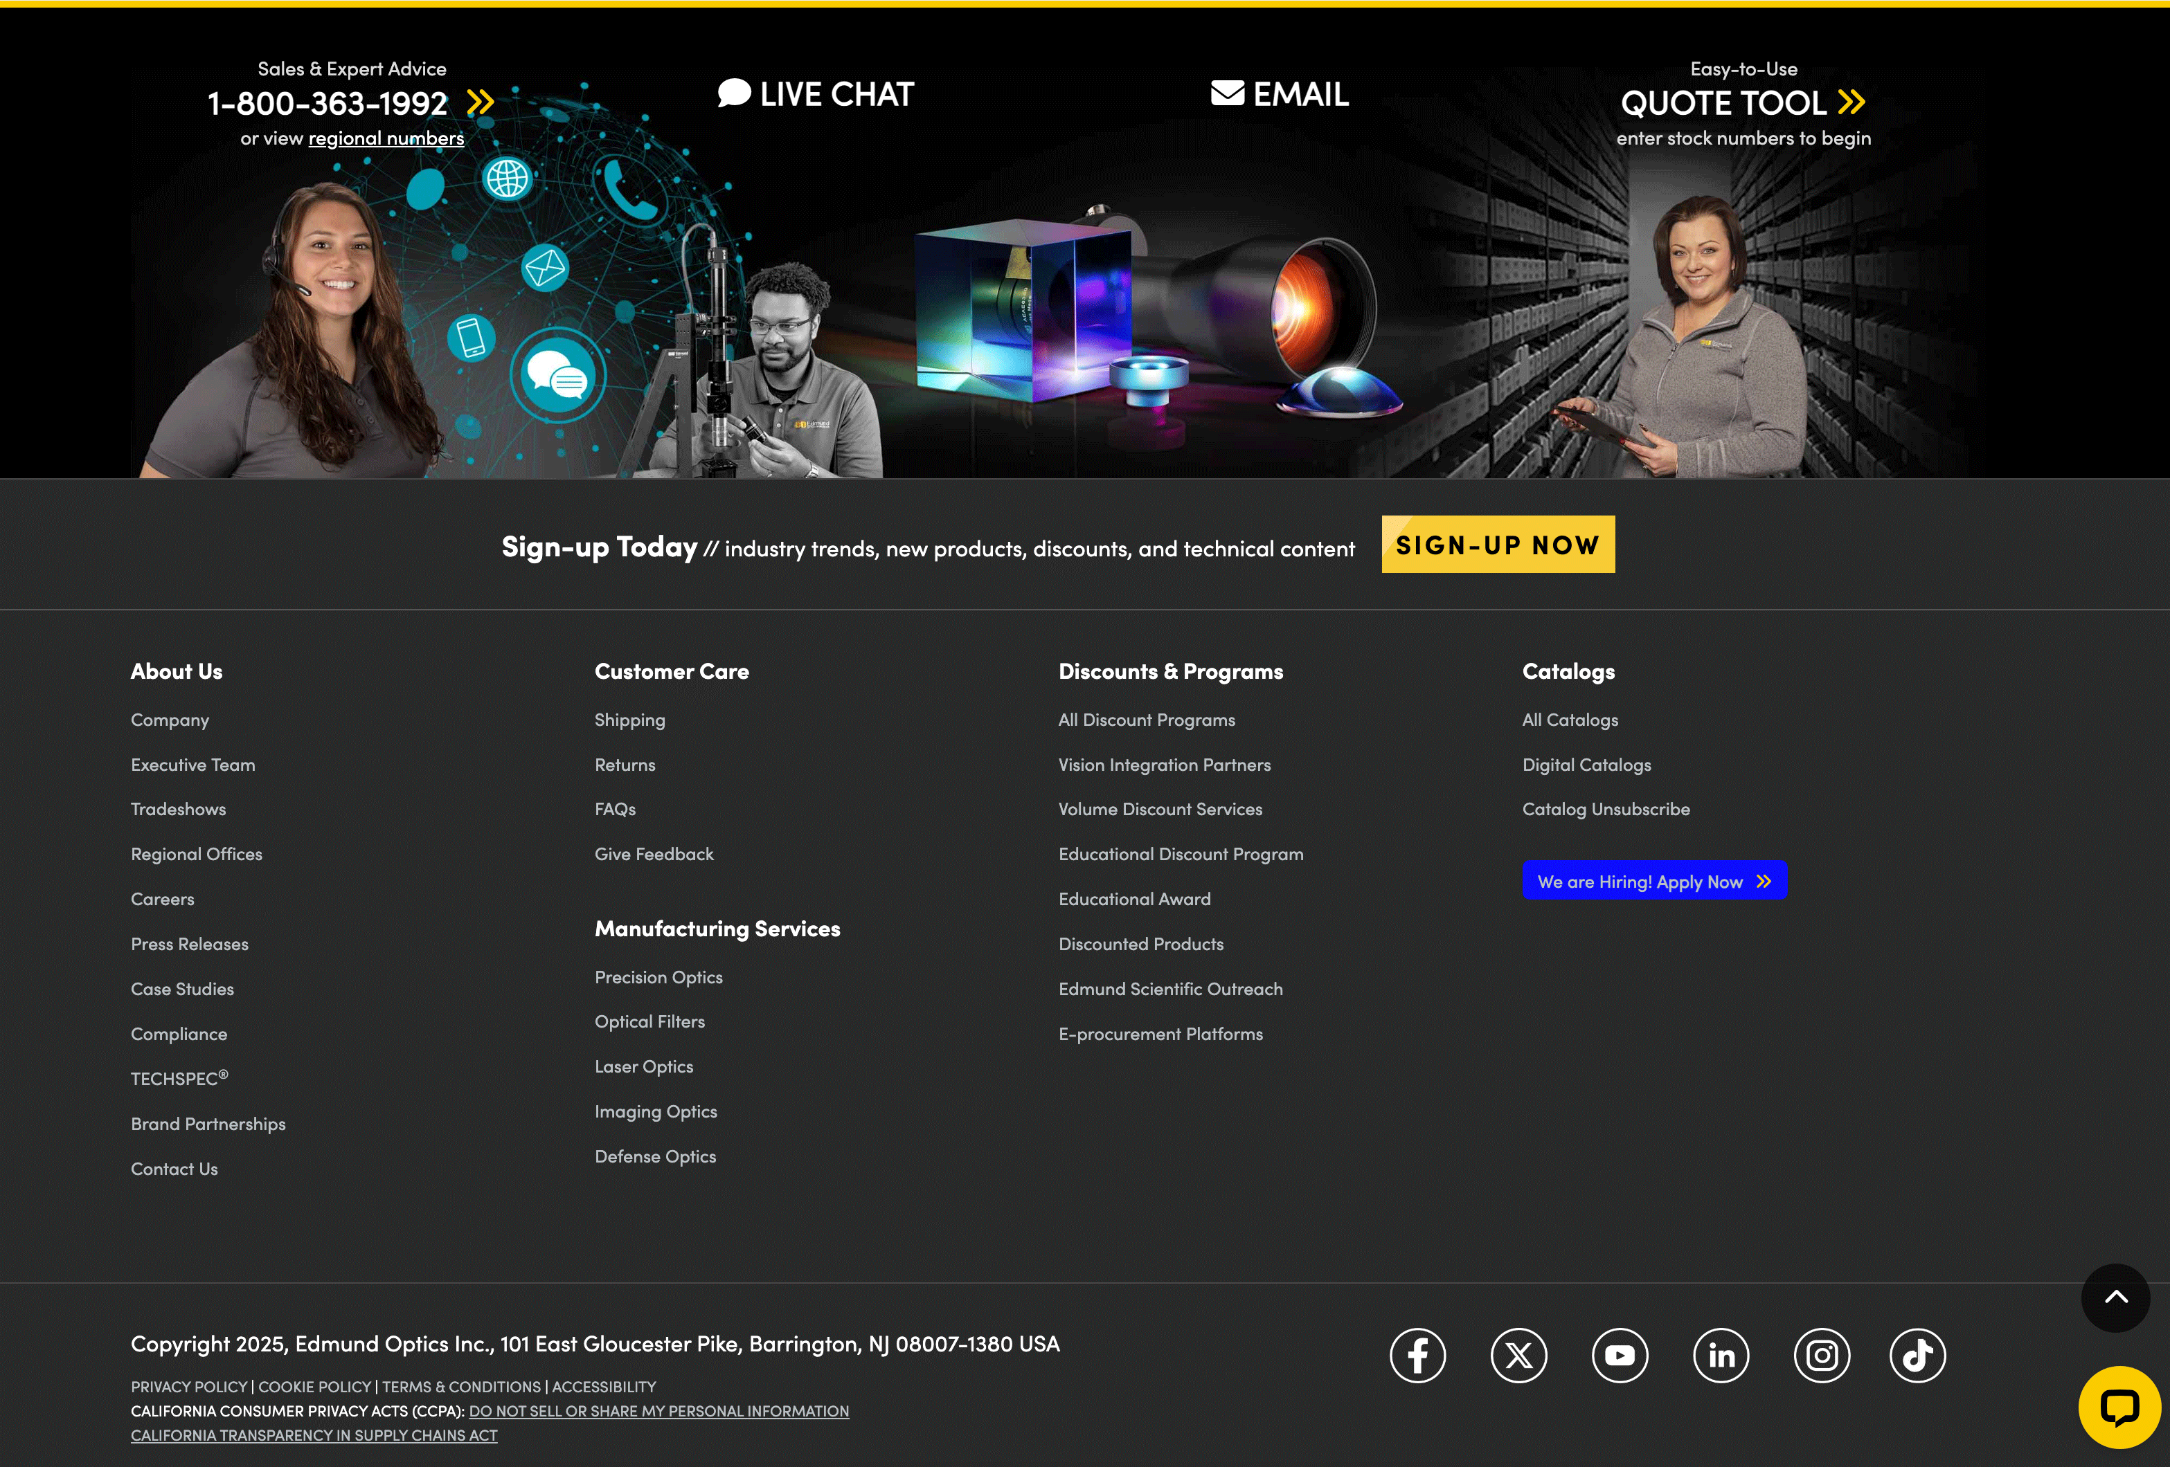The image size is (2170, 1467).
Task: Click the scroll-to-top arrow button
Action: pyautogui.click(x=2115, y=1297)
